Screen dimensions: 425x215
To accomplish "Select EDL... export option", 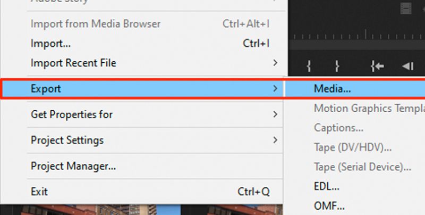I will point(326,186).
